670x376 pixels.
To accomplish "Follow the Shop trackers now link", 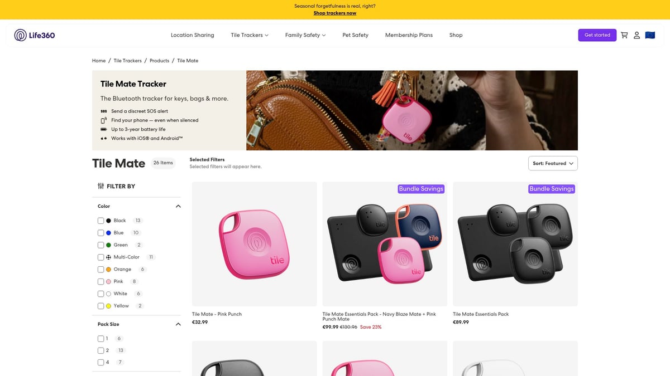I will click(335, 13).
